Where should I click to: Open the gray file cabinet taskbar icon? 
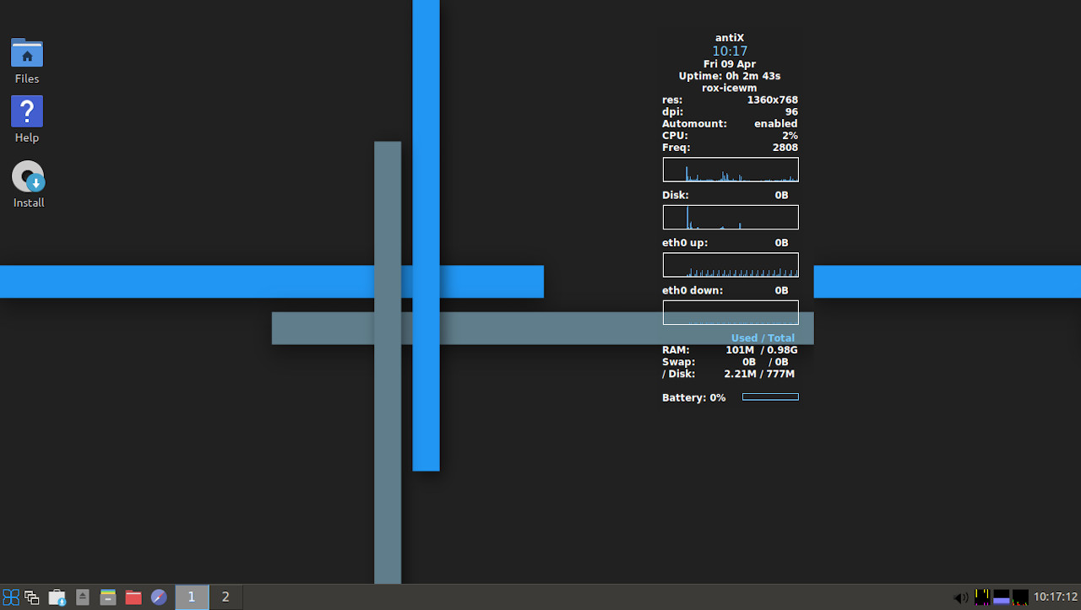(108, 597)
